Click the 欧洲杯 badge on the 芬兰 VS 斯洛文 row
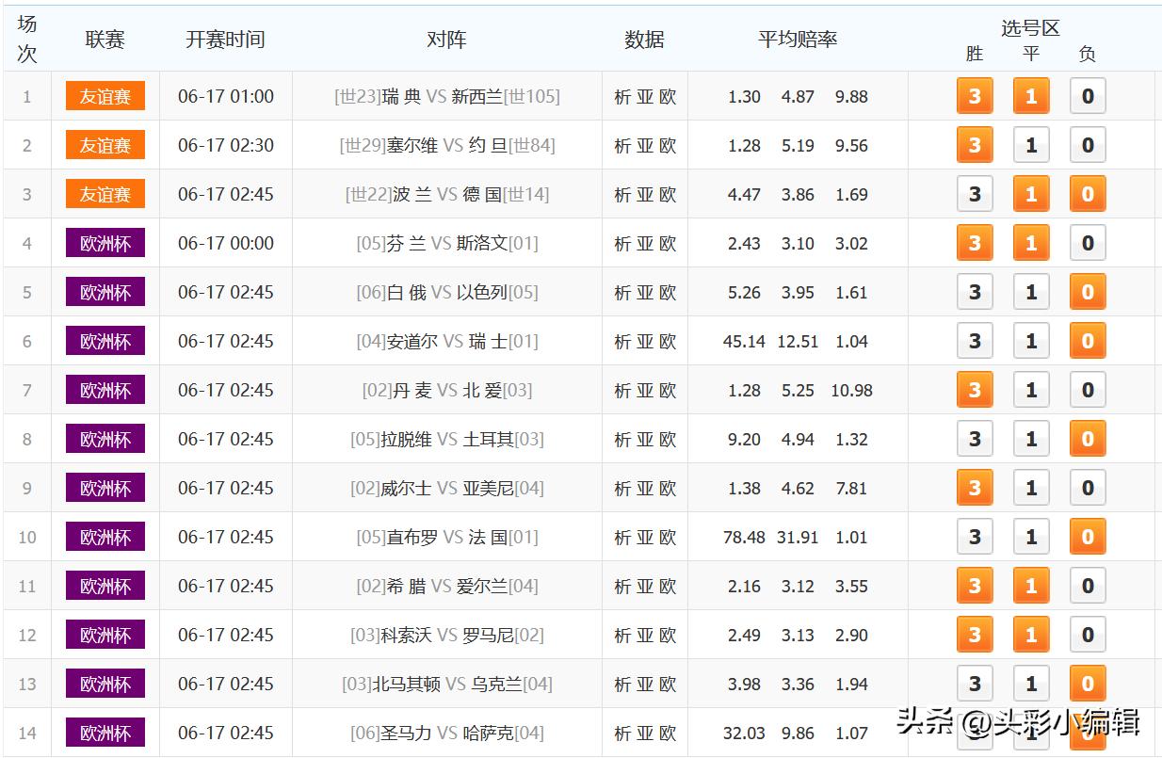 (x=105, y=243)
